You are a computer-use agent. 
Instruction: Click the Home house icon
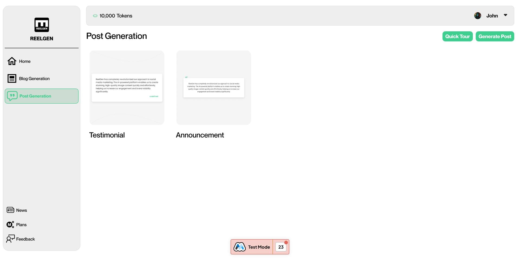click(x=12, y=61)
